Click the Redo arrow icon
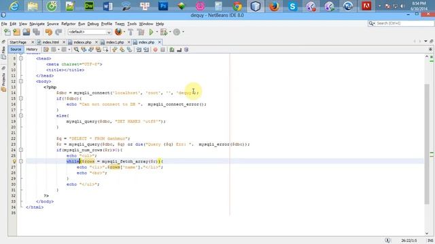The image size is (435, 244). (58, 32)
